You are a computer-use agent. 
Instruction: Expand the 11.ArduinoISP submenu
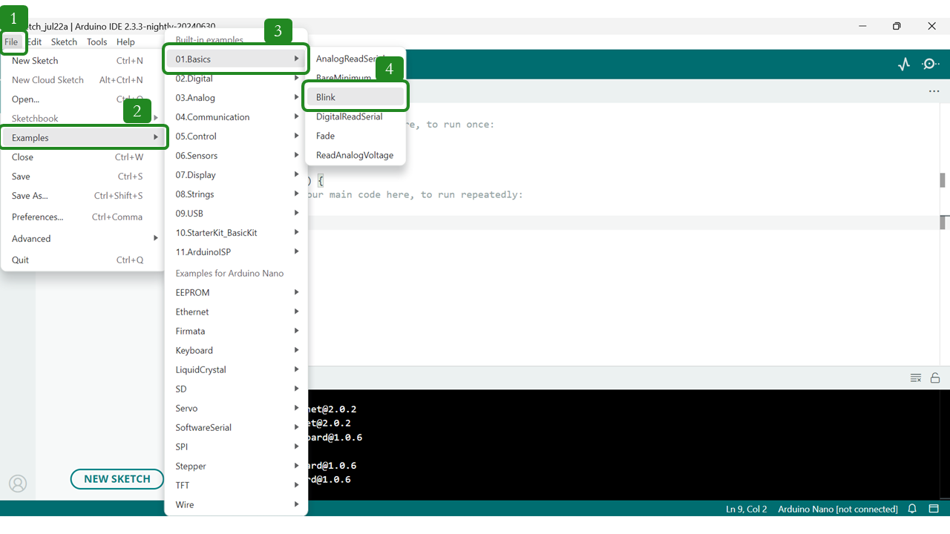(236, 252)
